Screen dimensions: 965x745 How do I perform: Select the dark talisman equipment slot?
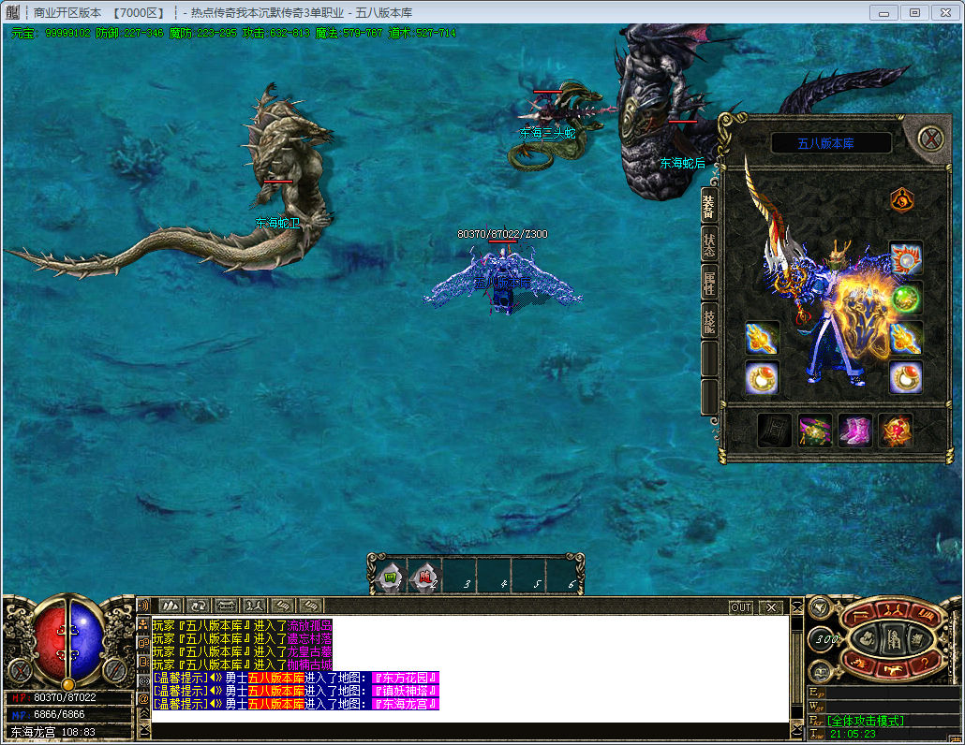pos(774,431)
